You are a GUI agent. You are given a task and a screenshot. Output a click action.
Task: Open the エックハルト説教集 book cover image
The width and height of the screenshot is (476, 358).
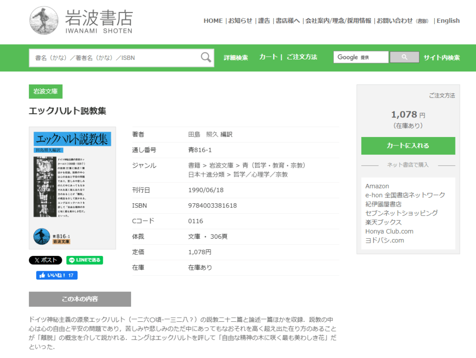pyautogui.click(x=72, y=188)
